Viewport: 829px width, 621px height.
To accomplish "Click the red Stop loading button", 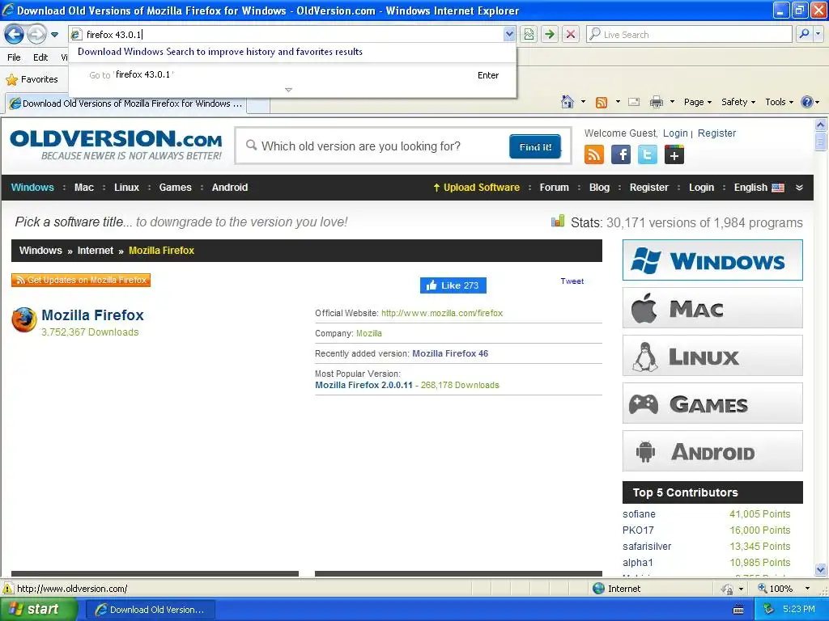I will coord(571,34).
